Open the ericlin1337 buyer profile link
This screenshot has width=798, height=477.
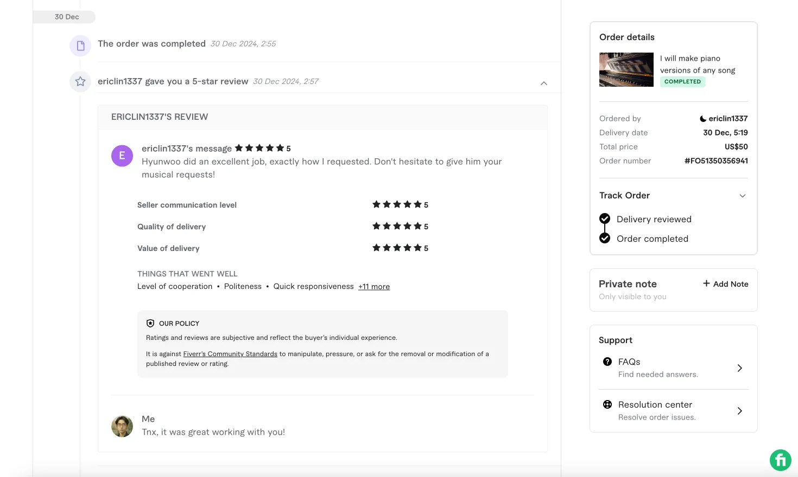[728, 118]
